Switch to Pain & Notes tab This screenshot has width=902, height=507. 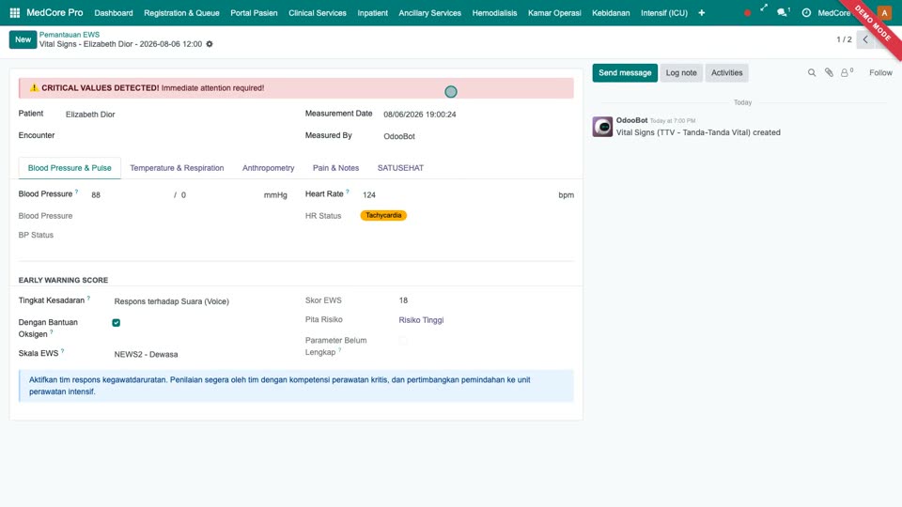(x=336, y=168)
